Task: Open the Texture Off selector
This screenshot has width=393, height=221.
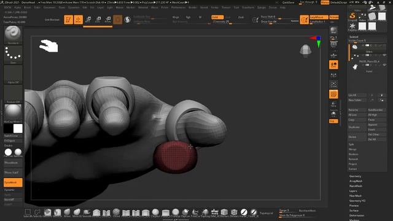Action: tap(13, 94)
